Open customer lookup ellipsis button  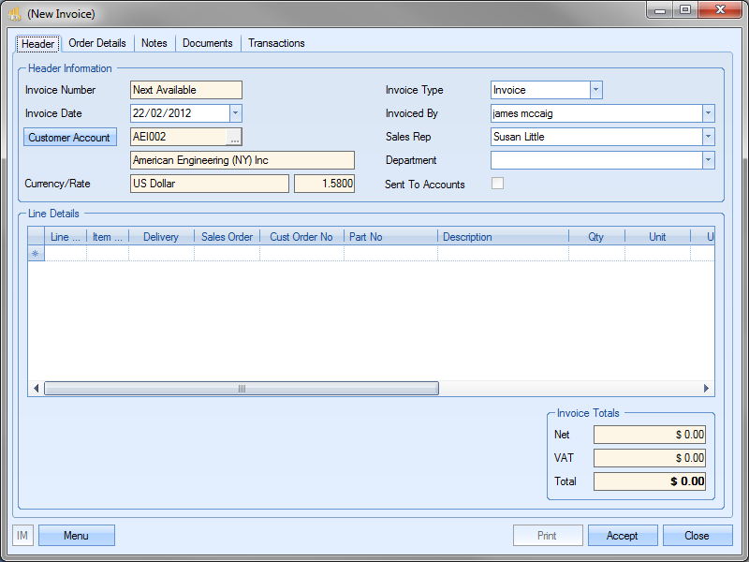(x=234, y=138)
